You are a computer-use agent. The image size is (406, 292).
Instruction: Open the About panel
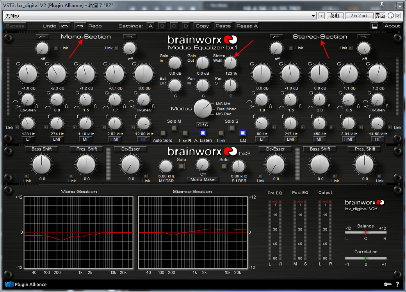click(392, 26)
